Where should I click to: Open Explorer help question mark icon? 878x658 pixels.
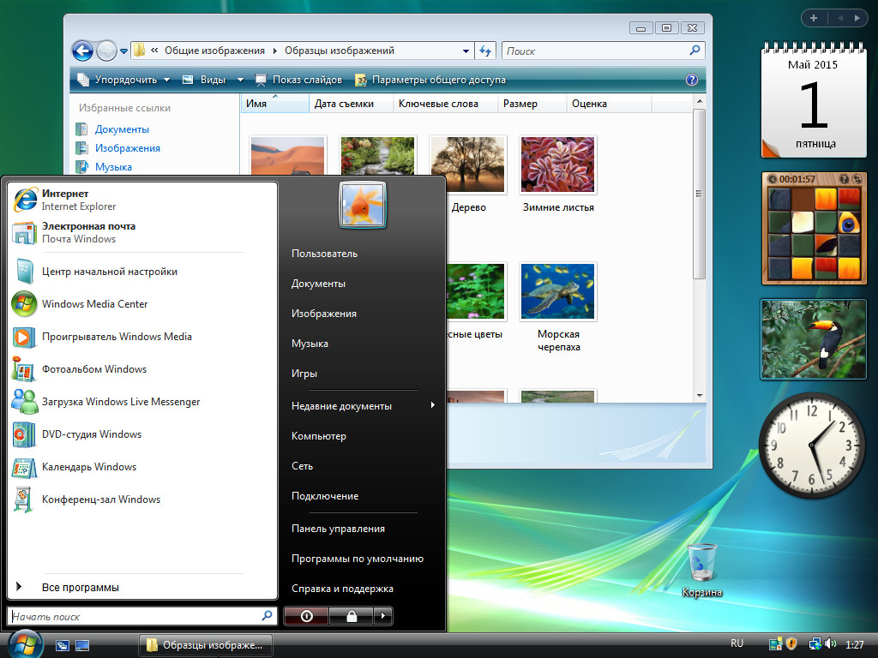[692, 80]
